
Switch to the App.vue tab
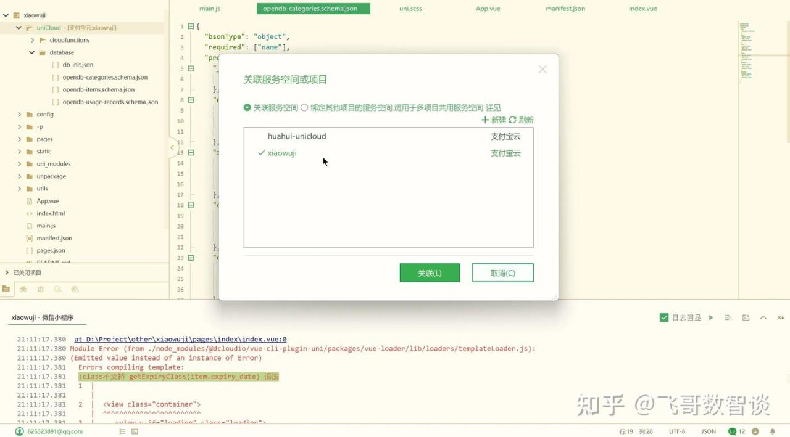[488, 9]
